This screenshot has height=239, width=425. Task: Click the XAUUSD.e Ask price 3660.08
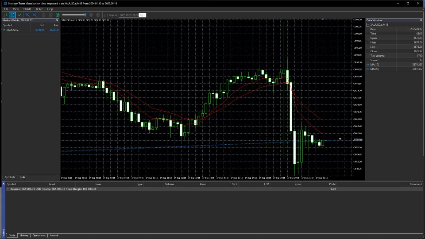point(54,30)
